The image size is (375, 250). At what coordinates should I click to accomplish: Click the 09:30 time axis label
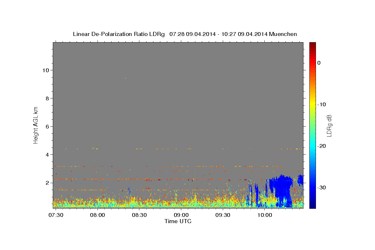tap(223, 215)
